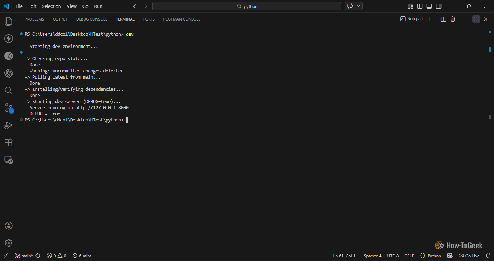Open the File menu
Viewport: 494px width, 261px height.
coord(19,6)
